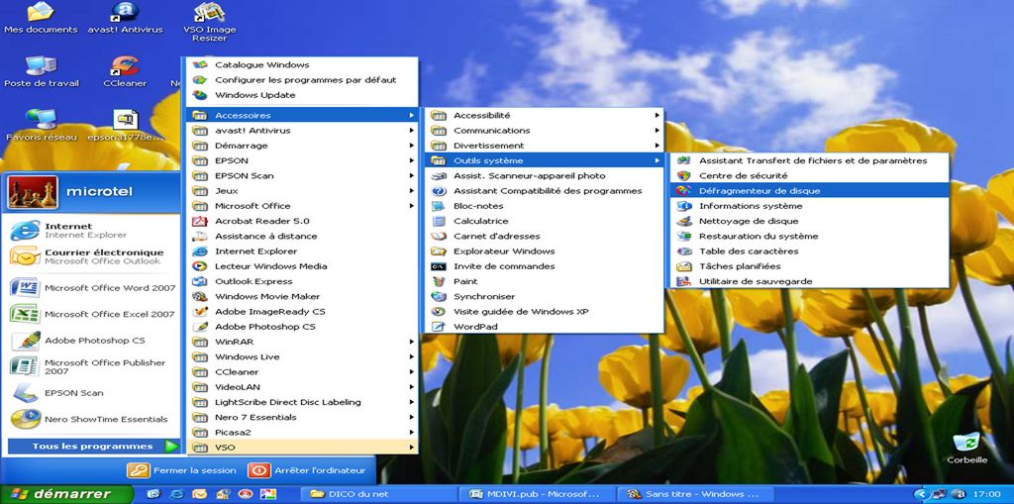Click LightScribe Direct Disc Labeling folder
1014x504 pixels.
302,402
